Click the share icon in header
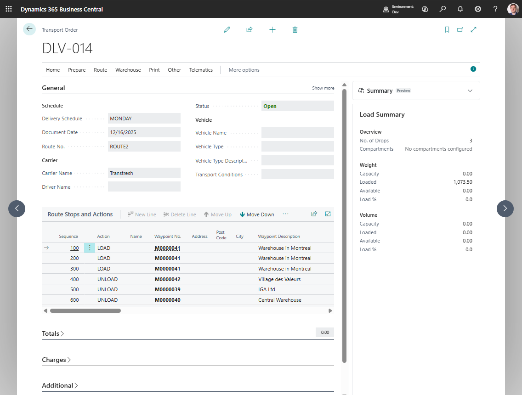 click(250, 29)
